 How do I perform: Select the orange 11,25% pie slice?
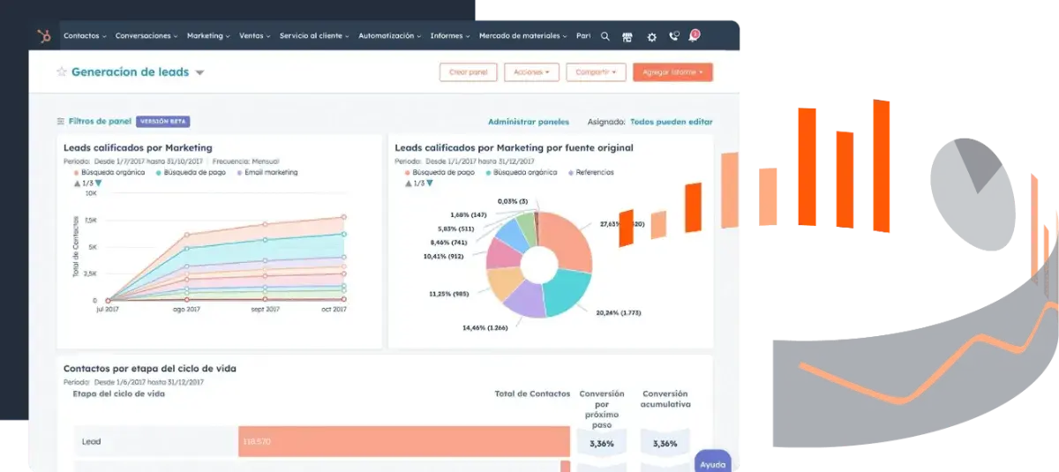[504, 283]
